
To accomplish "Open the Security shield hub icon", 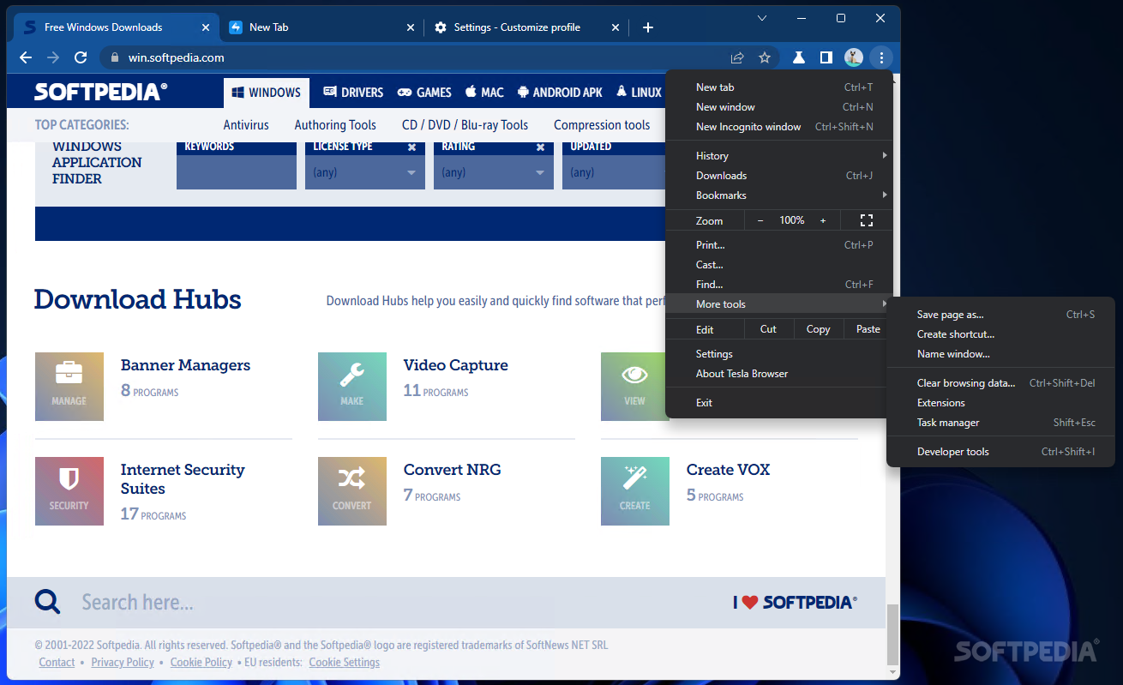I will (x=69, y=491).
